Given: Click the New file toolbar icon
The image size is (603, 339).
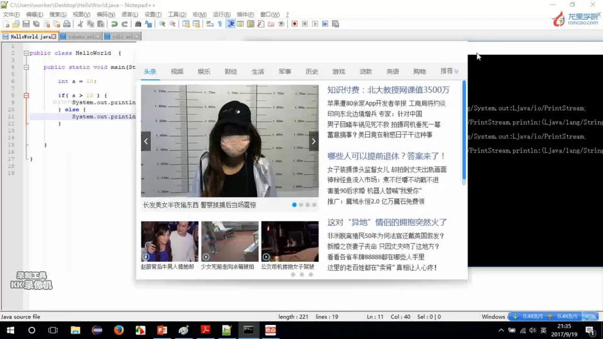Looking at the screenshot, I should point(6,24).
